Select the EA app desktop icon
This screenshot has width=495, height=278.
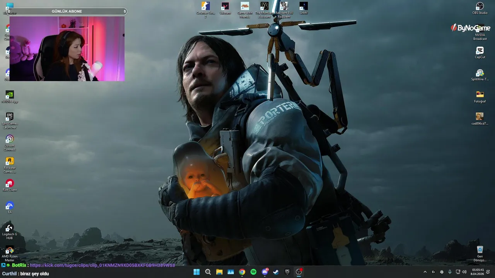tap(10, 207)
